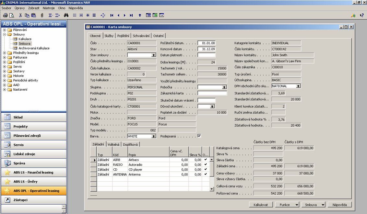Click the Zákaznická karta input field
The image size is (367, 214).
tap(212, 93)
